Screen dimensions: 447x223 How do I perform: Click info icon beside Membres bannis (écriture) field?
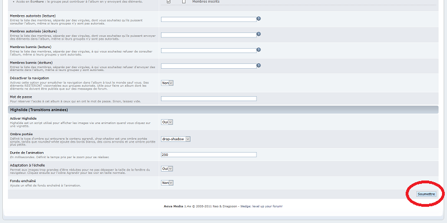(259, 65)
